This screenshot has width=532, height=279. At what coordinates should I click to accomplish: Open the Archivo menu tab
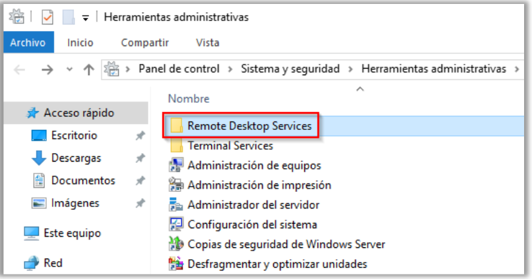click(x=28, y=43)
